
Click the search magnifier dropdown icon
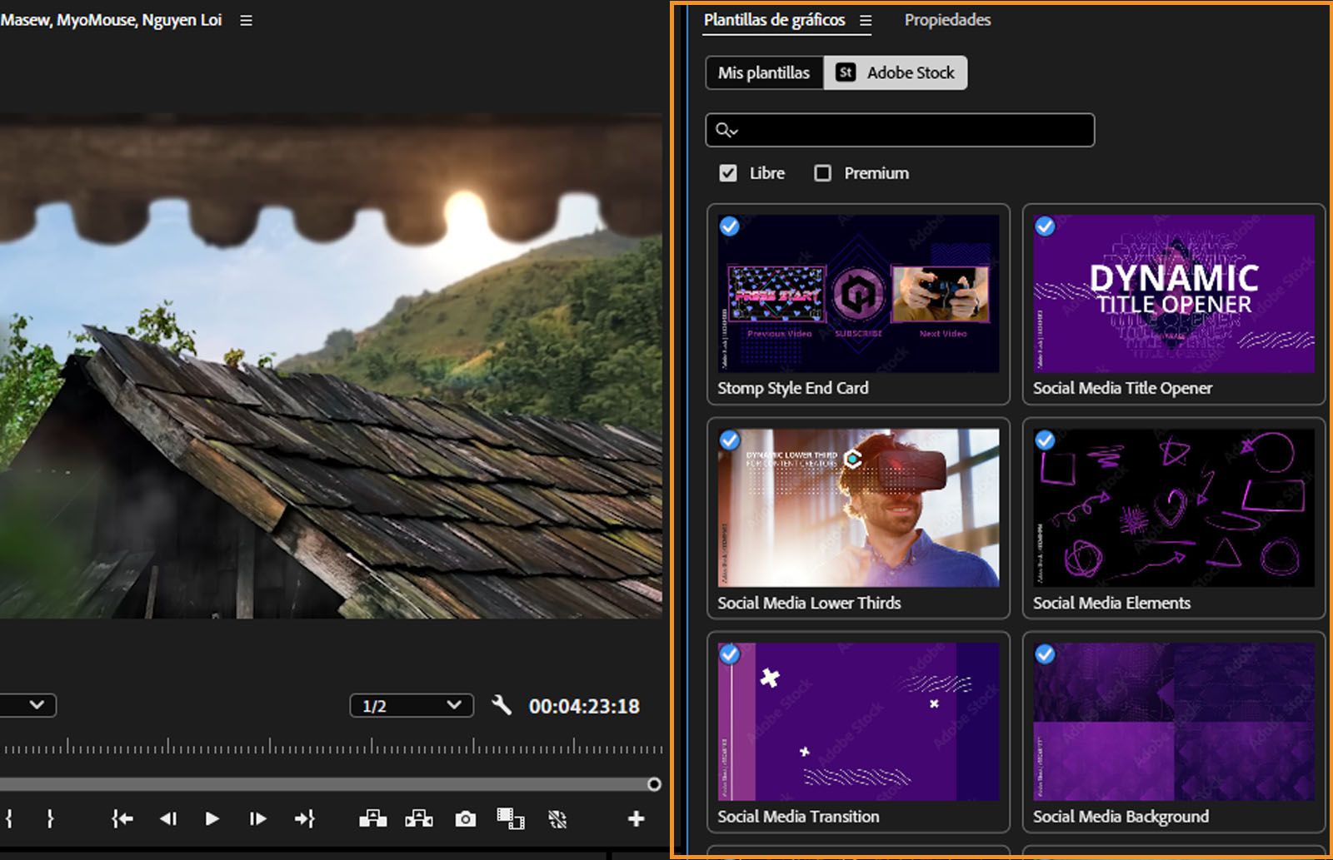click(x=726, y=130)
